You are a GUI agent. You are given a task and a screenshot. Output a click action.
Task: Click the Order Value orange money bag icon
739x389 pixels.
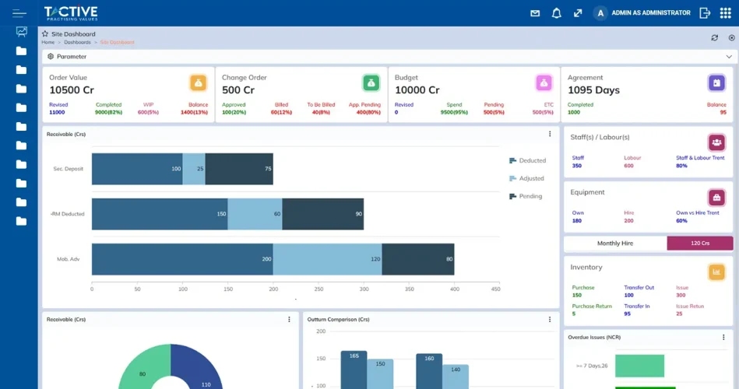coord(199,83)
